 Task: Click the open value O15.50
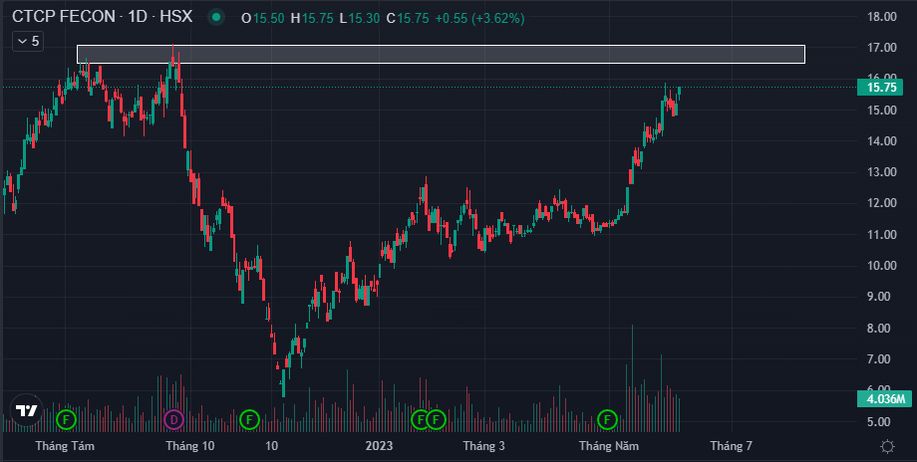point(263,18)
